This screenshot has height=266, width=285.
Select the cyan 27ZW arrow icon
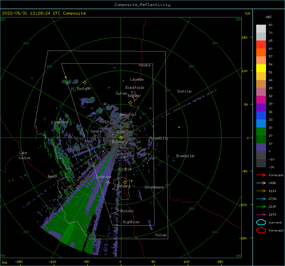tap(261, 199)
